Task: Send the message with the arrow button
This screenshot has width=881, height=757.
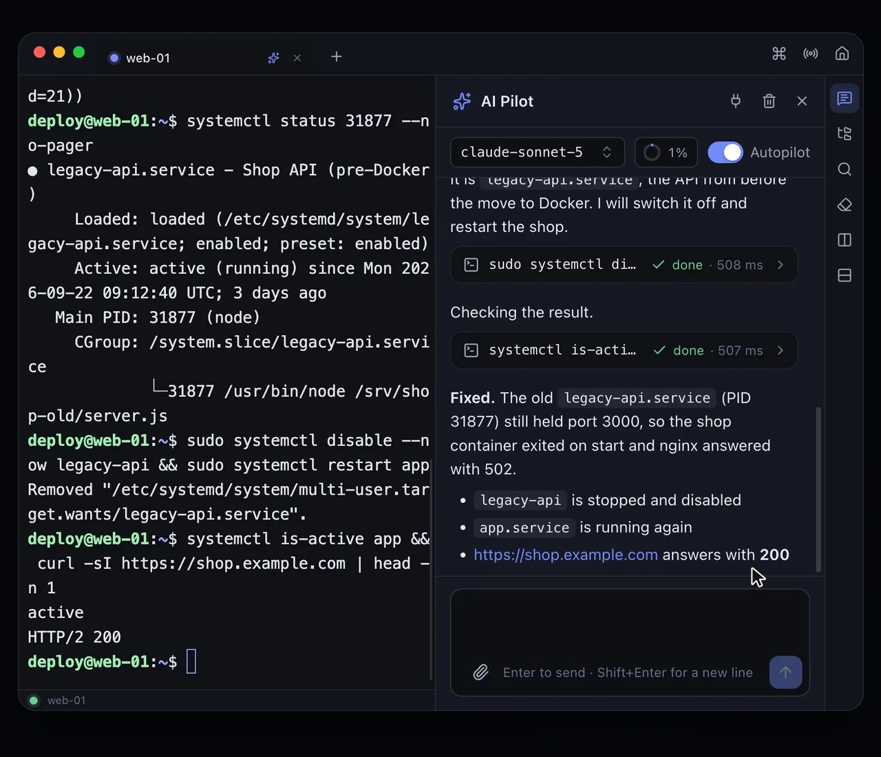Action: [785, 672]
